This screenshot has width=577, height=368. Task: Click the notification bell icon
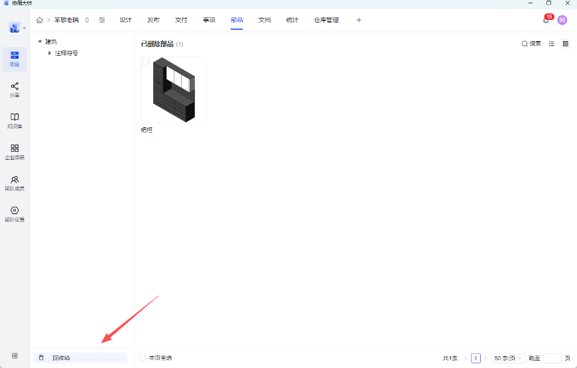click(x=546, y=21)
